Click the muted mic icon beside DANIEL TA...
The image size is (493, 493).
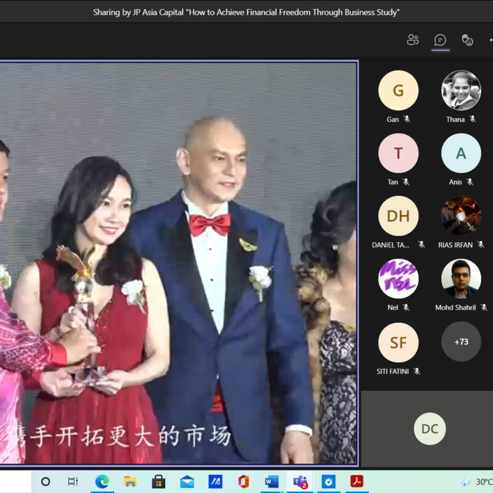tap(422, 245)
